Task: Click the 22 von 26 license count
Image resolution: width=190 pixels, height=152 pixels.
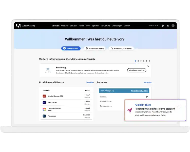Action: coord(86,115)
